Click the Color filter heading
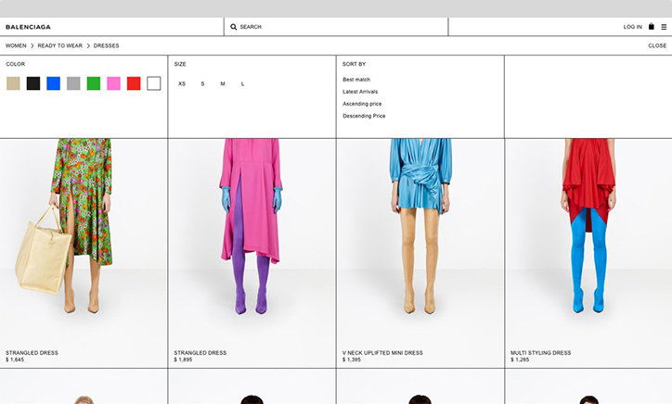The image size is (672, 404). [x=16, y=64]
